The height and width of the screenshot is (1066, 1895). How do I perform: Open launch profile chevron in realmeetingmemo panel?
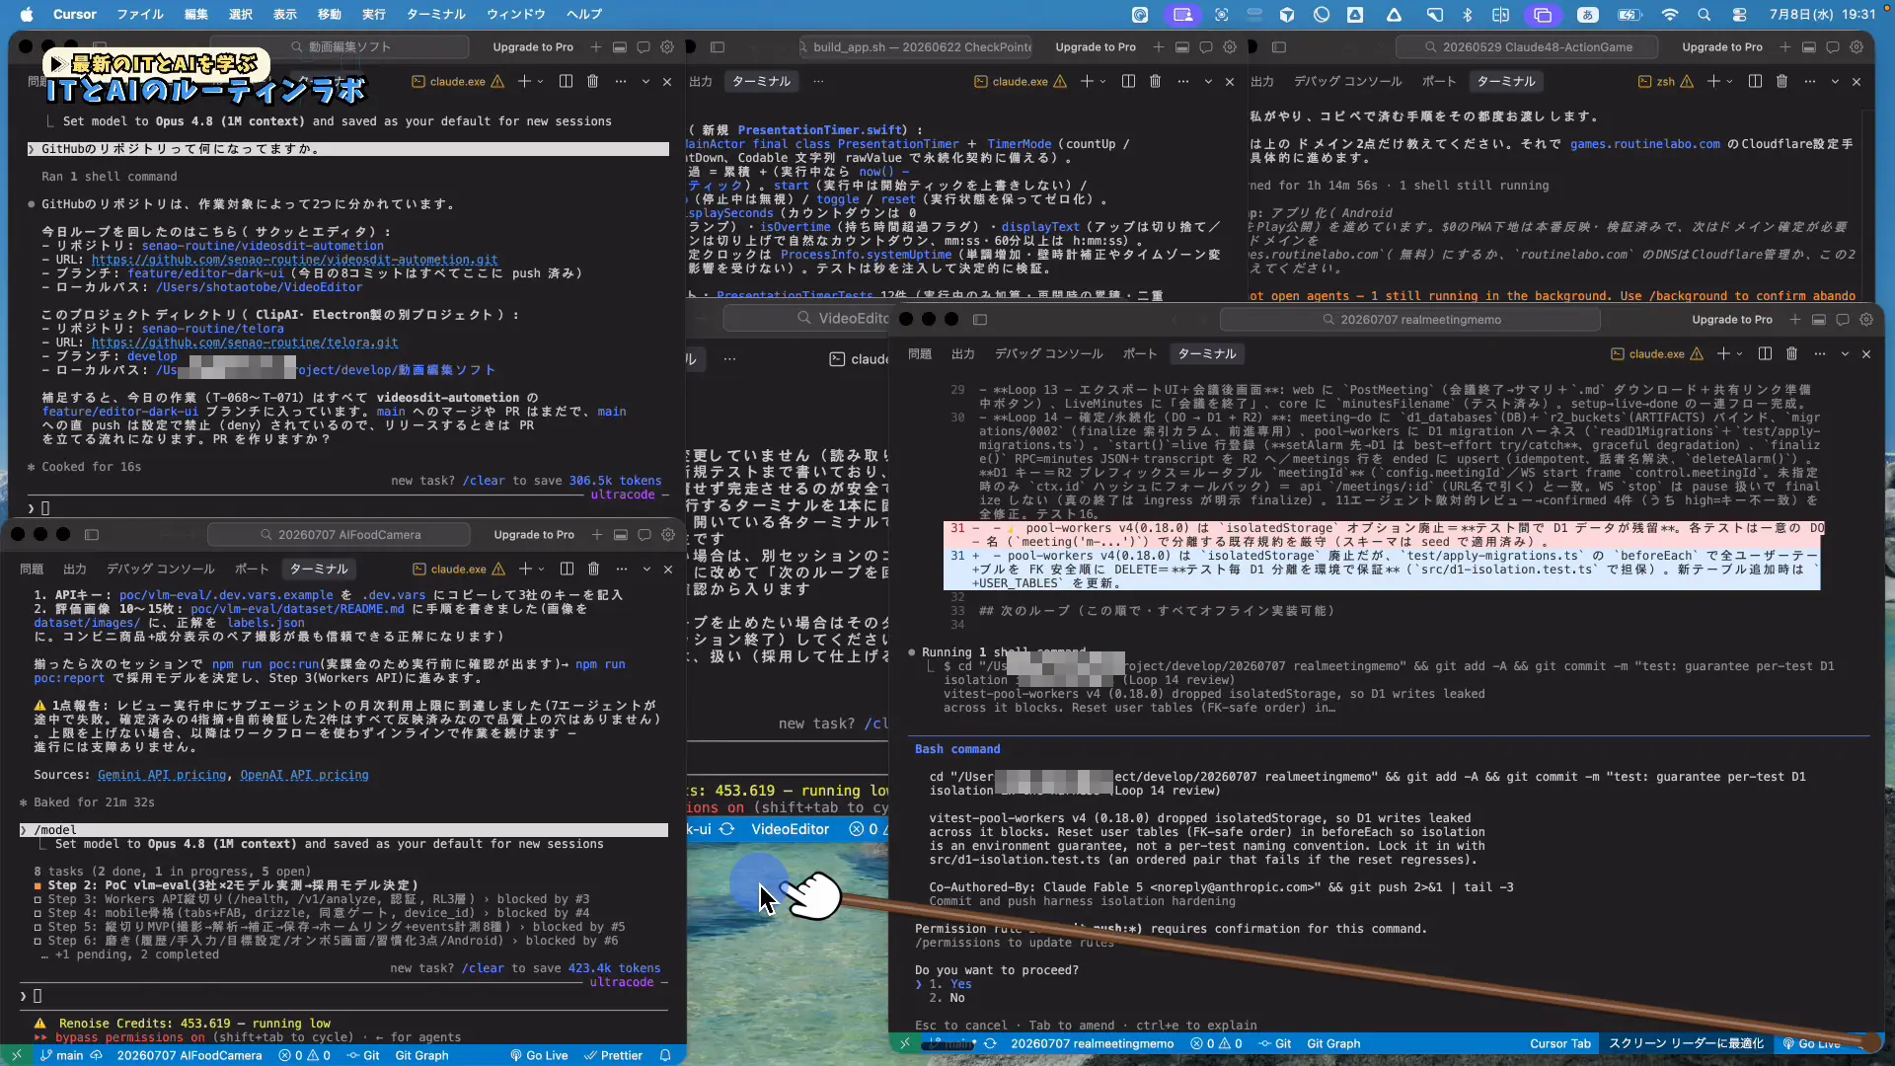[x=1739, y=353]
